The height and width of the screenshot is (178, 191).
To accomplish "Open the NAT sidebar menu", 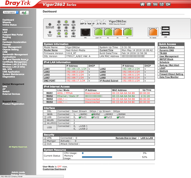I will [5, 39].
